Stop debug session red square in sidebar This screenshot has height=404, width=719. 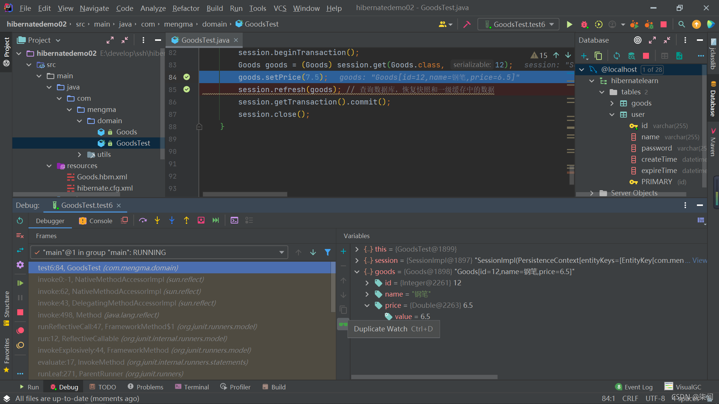point(20,312)
